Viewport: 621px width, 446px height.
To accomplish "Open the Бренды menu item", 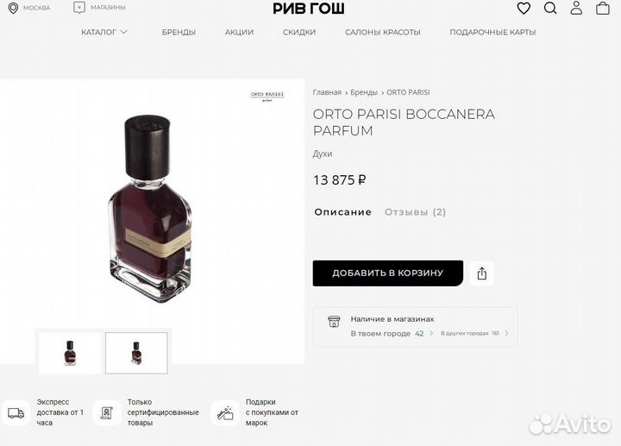I will (179, 32).
